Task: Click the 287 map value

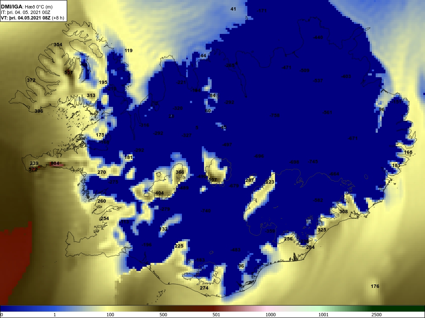Action: [x=249, y=180]
